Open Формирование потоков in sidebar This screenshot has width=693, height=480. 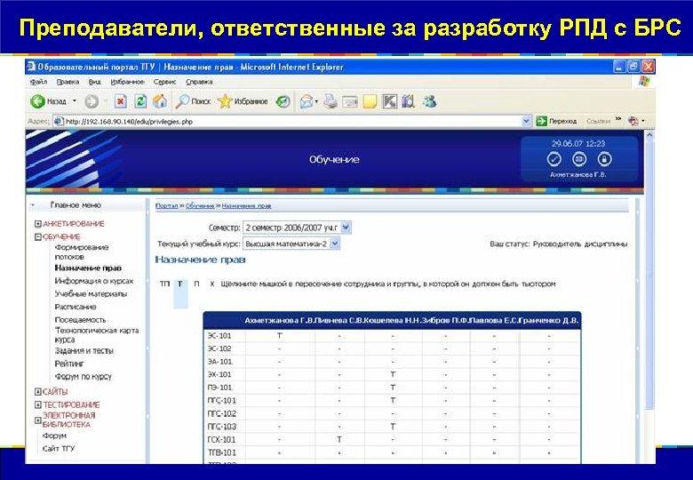[82, 252]
